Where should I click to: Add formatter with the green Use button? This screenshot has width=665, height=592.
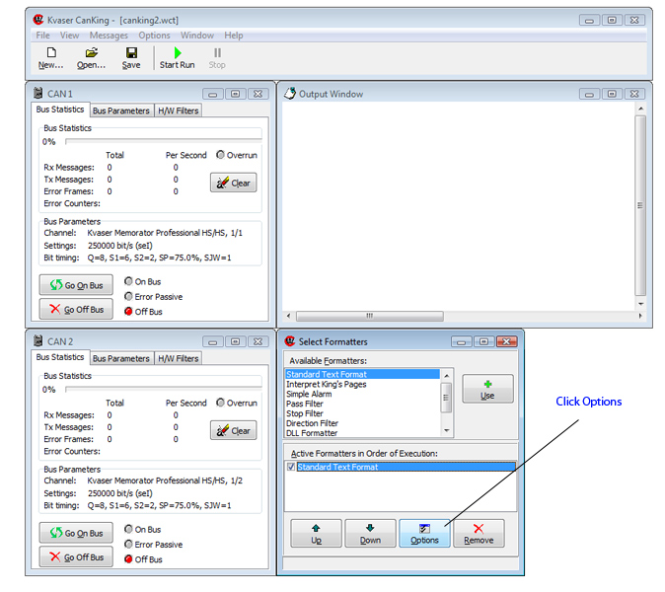click(x=487, y=388)
